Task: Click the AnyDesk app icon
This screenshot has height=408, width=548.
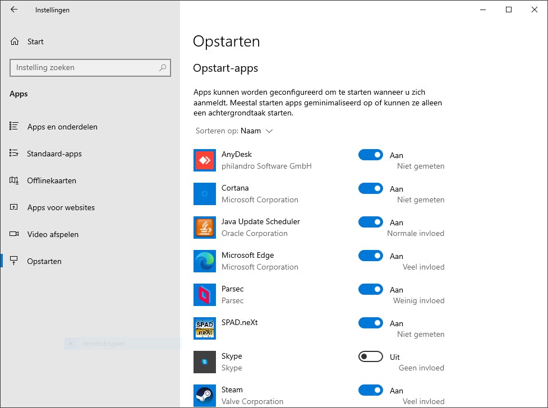Action: coord(204,160)
